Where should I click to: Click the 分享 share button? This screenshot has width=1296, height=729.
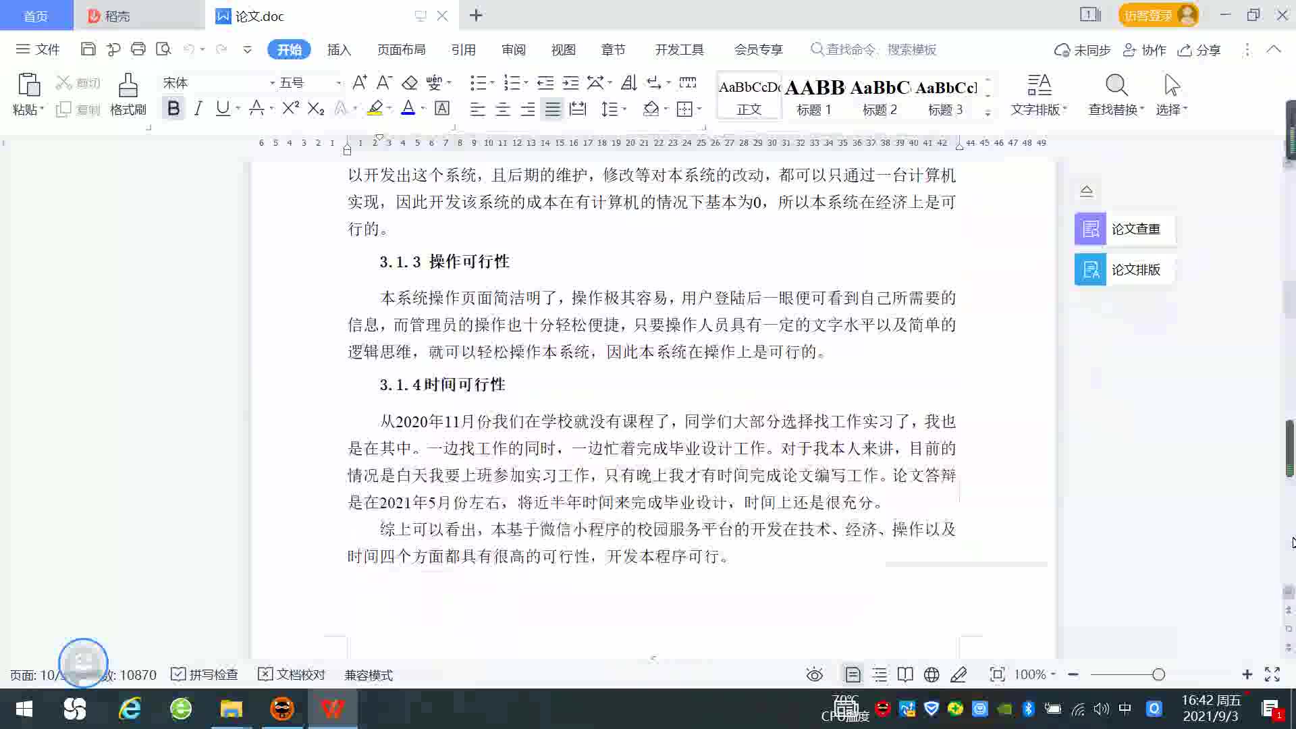tap(1199, 50)
